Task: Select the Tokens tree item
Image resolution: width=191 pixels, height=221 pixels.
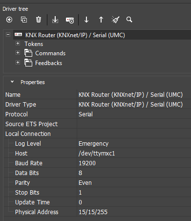Action: point(34,44)
